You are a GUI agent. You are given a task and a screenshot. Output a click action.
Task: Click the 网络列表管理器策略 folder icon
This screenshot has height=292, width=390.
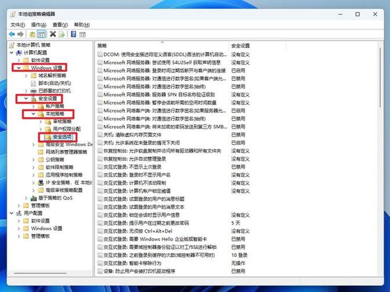[x=41, y=152]
